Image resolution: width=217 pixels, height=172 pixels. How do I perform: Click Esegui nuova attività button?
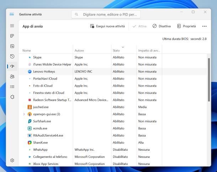tap(107, 26)
